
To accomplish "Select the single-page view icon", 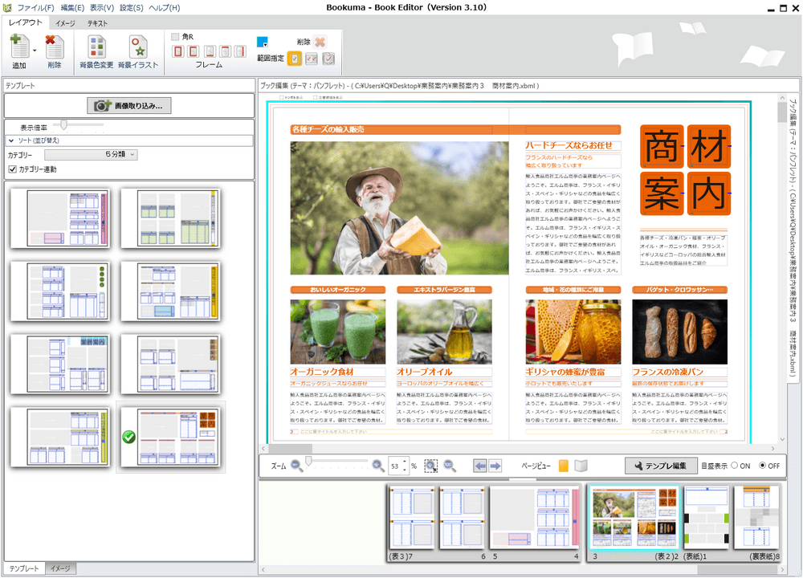I will pos(564,466).
